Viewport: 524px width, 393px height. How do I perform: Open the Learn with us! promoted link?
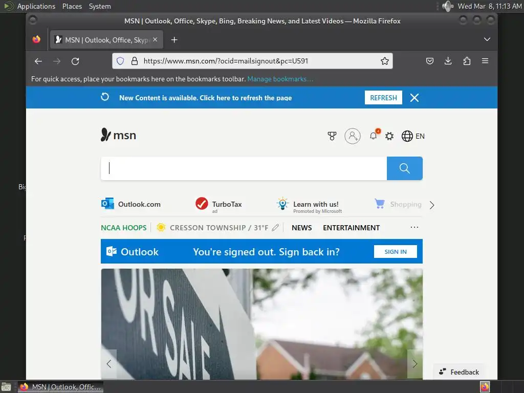[x=309, y=205]
